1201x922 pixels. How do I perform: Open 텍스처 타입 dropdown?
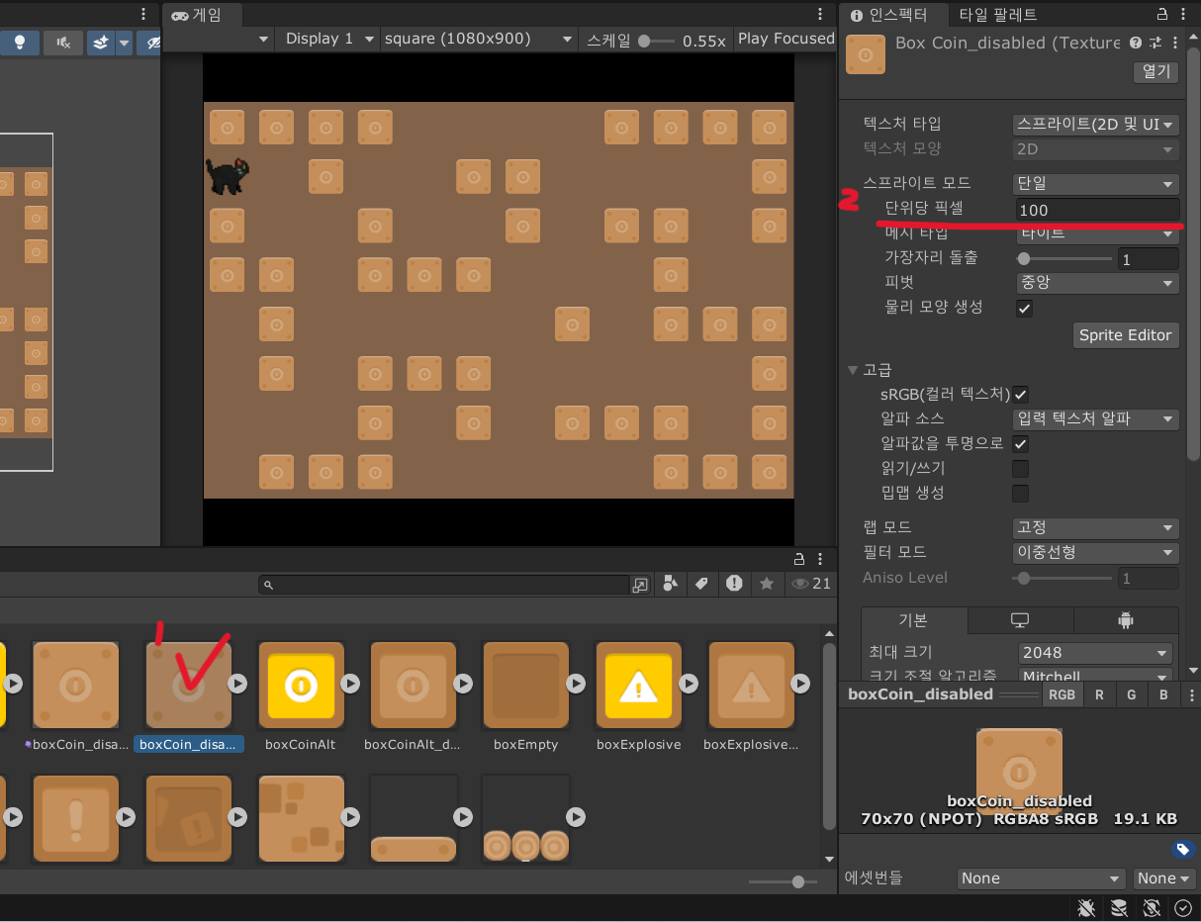point(1097,125)
